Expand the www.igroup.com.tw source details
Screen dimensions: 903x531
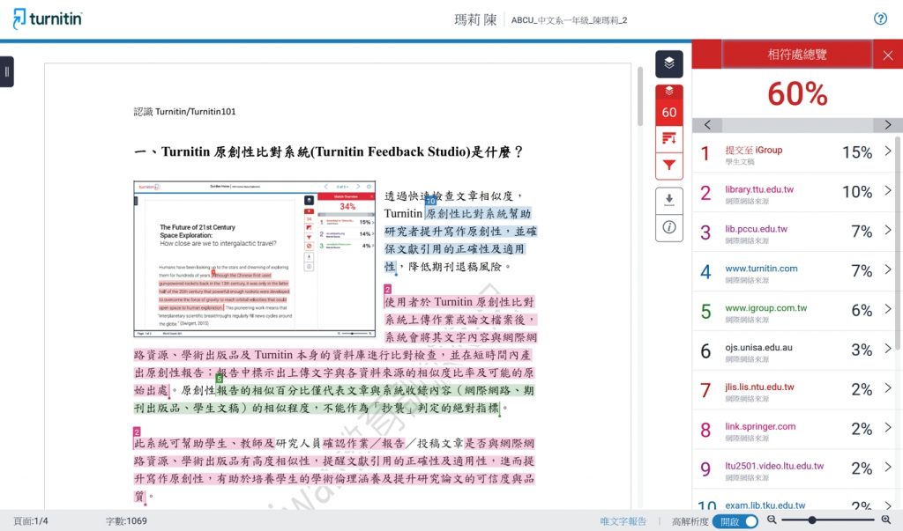[x=887, y=309]
